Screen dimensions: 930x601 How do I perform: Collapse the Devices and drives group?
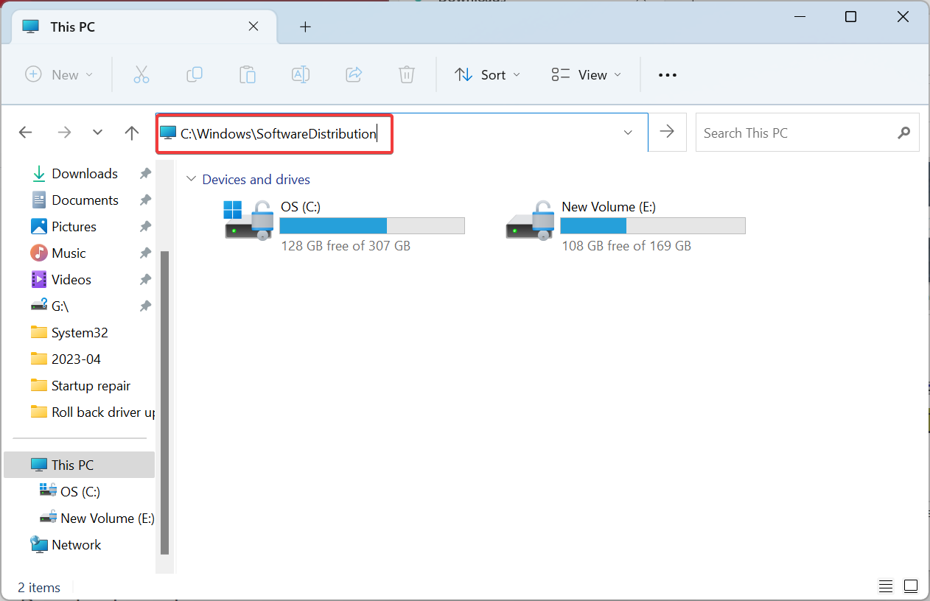[192, 179]
